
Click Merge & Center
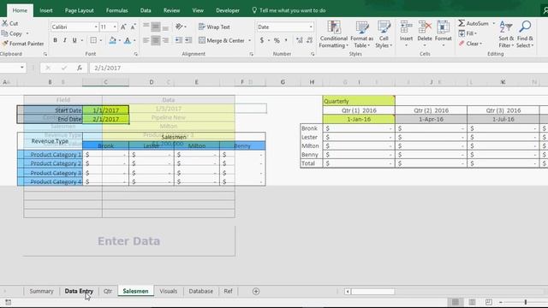pos(222,40)
